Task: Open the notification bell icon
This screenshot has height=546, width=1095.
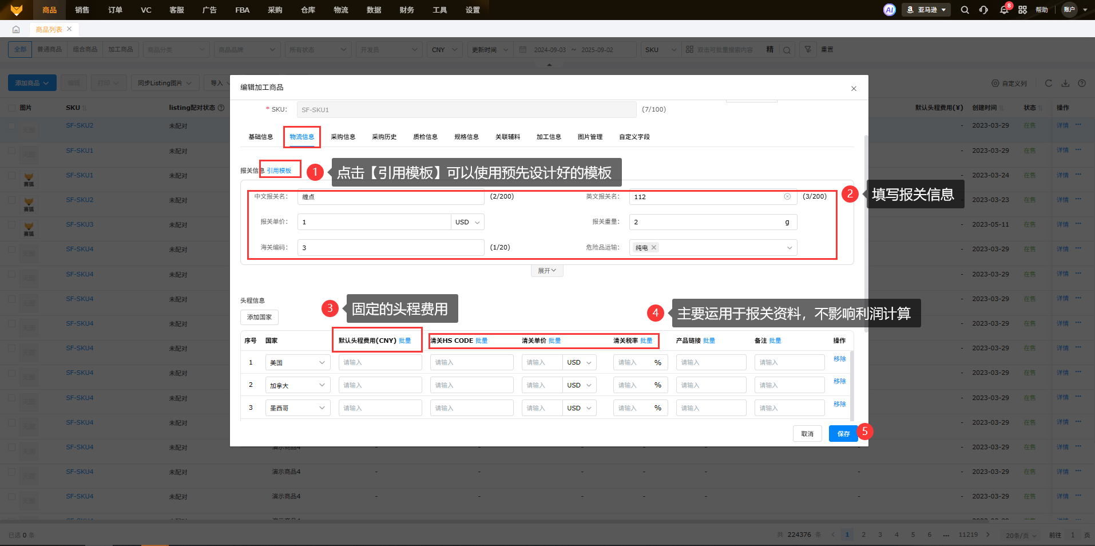Action: click(x=1003, y=10)
